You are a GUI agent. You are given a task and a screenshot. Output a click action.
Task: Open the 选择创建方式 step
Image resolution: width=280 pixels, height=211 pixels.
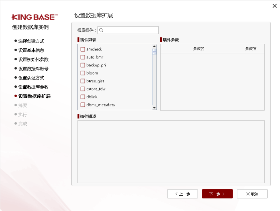pos(31,41)
